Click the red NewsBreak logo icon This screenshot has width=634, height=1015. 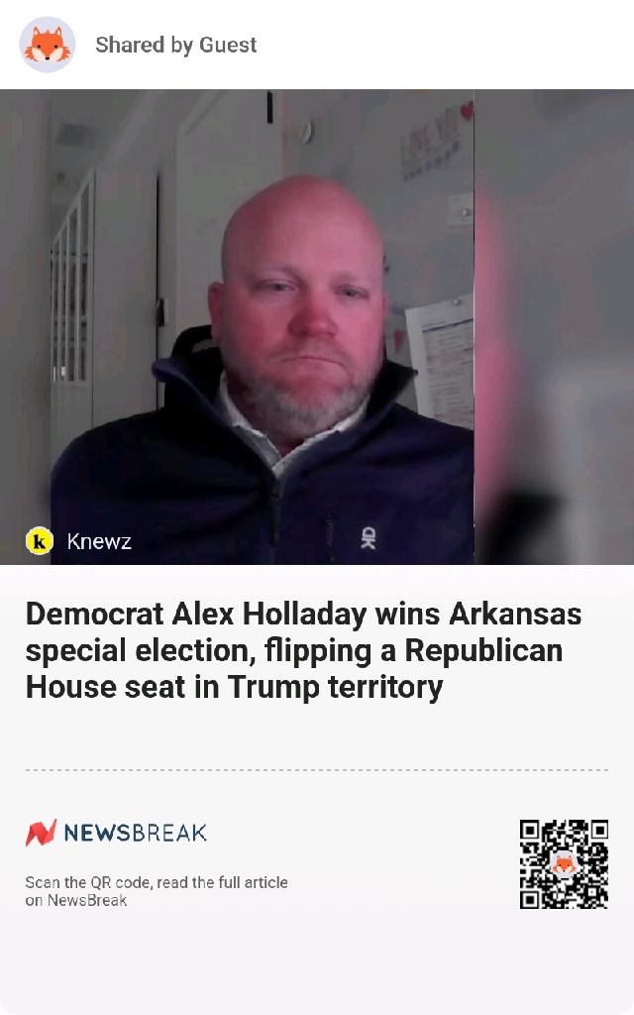[x=41, y=833]
